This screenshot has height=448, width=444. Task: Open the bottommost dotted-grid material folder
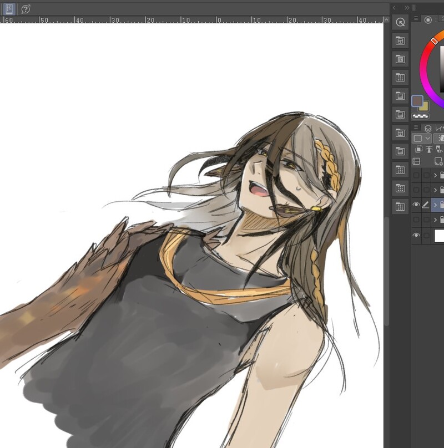pyautogui.click(x=400, y=207)
